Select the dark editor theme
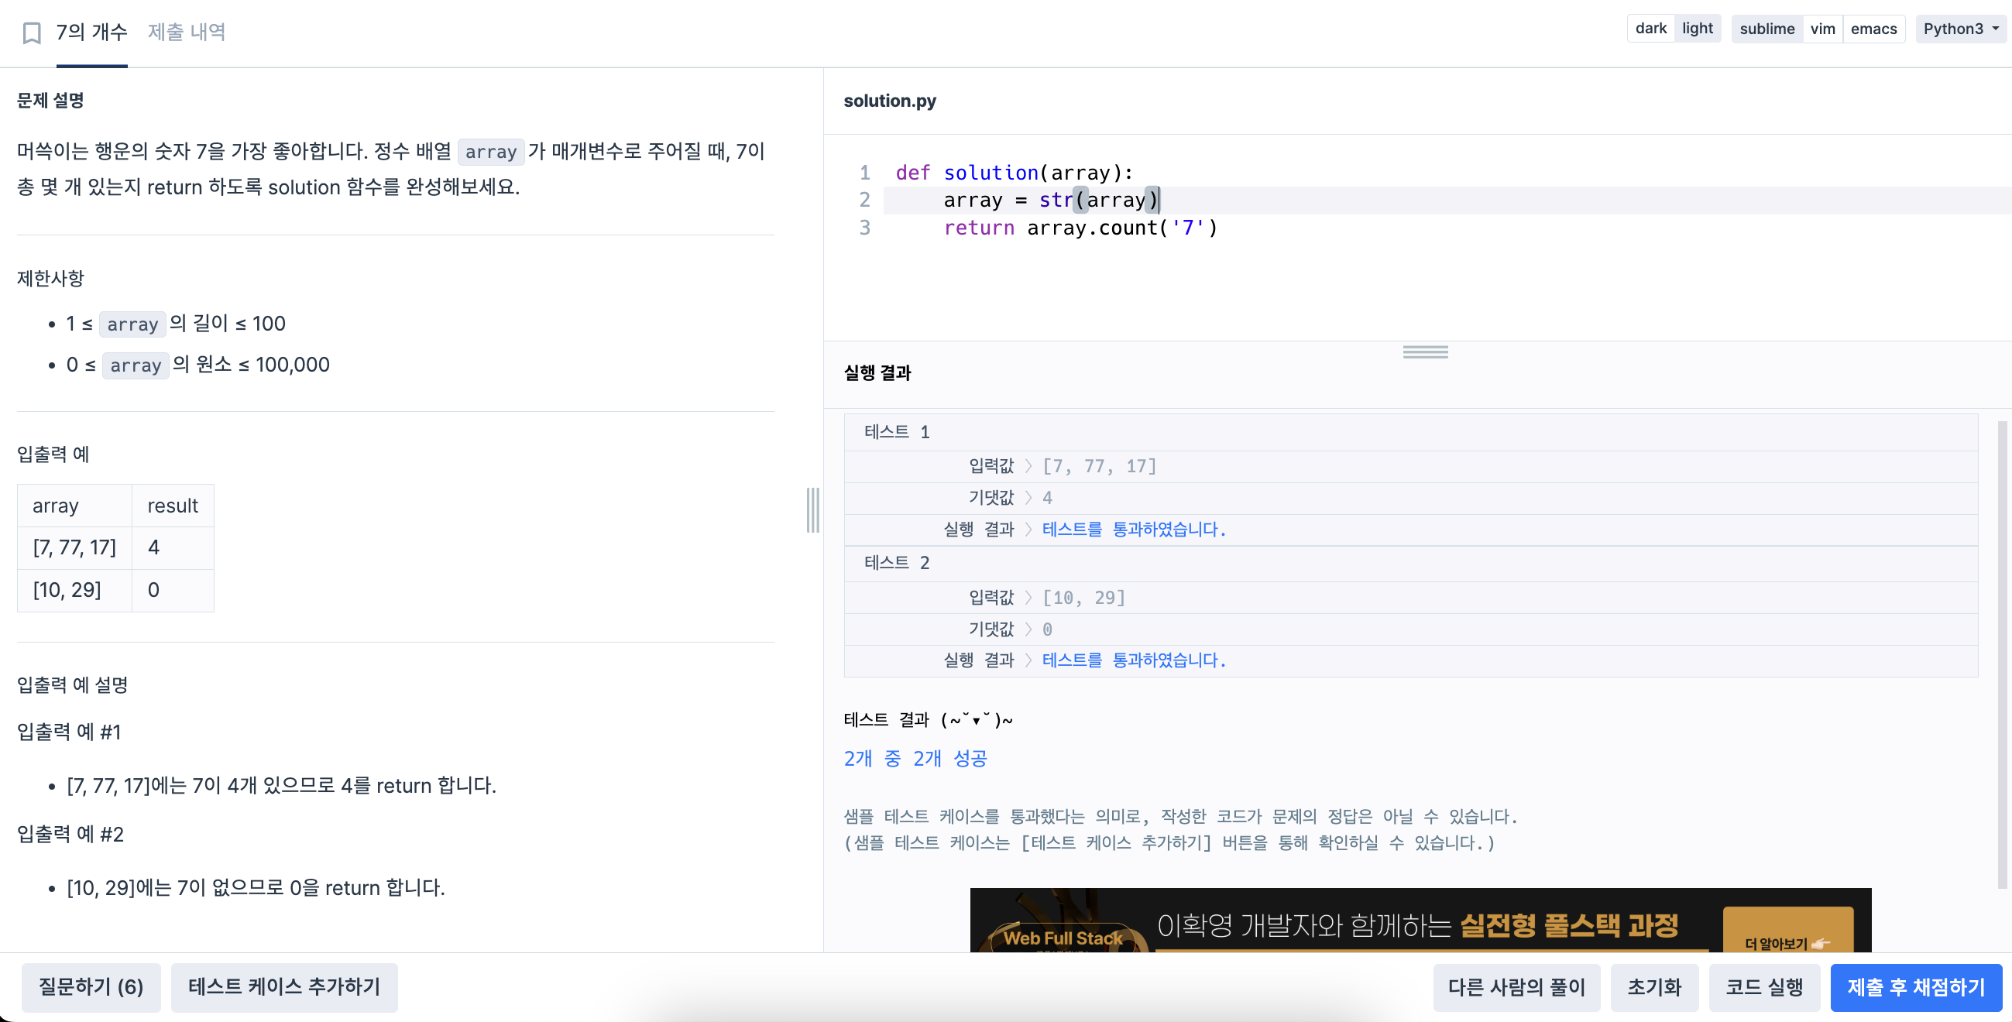This screenshot has width=2012, height=1022. click(1650, 29)
